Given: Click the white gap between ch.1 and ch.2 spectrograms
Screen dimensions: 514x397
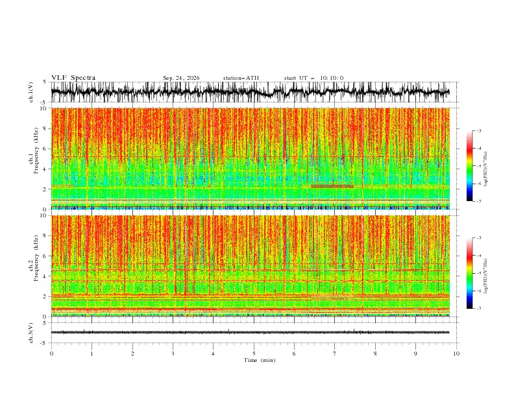Looking at the screenshot, I should tap(250, 212).
